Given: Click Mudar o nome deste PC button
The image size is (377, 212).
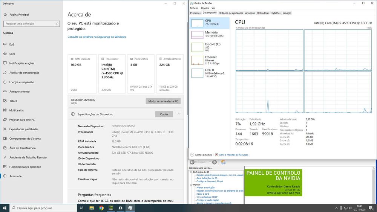Looking at the screenshot, I should [163, 101].
